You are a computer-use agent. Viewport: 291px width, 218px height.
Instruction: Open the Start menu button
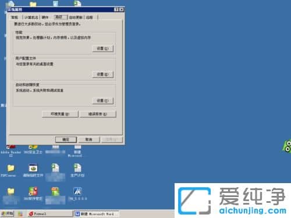pyautogui.click(x=8, y=214)
